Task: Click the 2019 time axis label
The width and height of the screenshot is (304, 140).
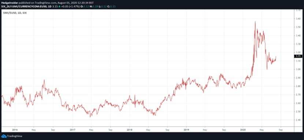Action: [x=186, y=130]
